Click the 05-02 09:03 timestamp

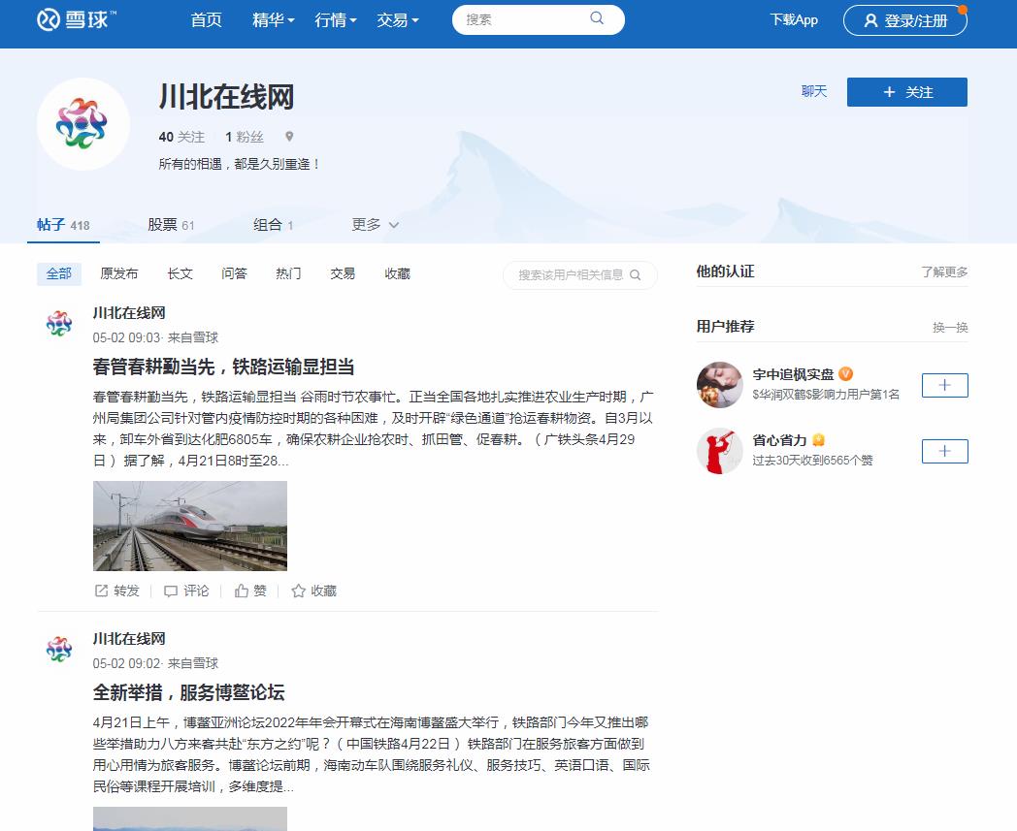(x=126, y=337)
